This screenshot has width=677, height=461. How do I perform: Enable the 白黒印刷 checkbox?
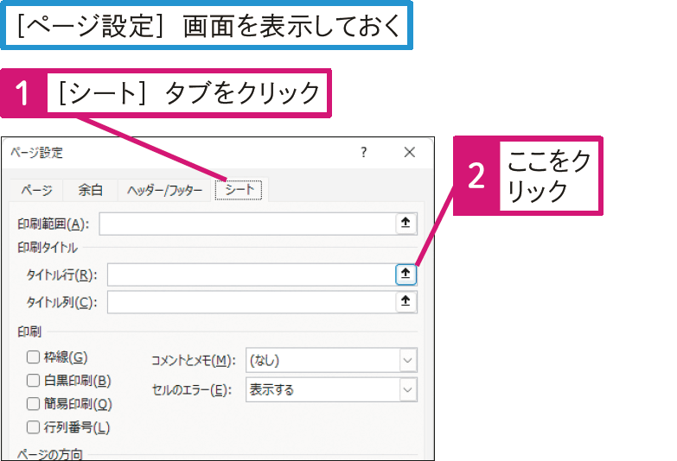click(x=33, y=381)
